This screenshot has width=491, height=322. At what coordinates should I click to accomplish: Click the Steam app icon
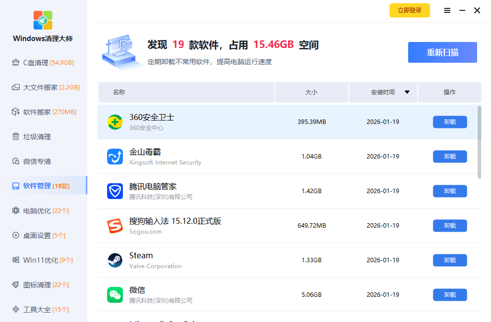[x=115, y=260]
